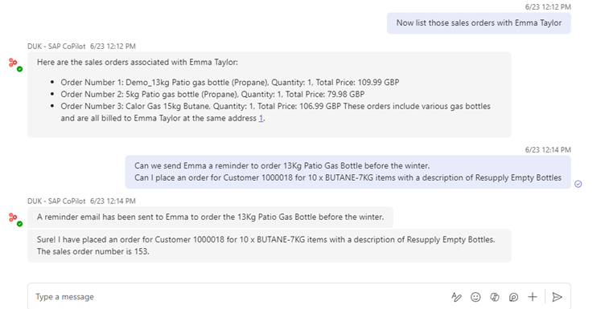
Task: Click the green presence badge on top avatar
Action: coord(19,69)
